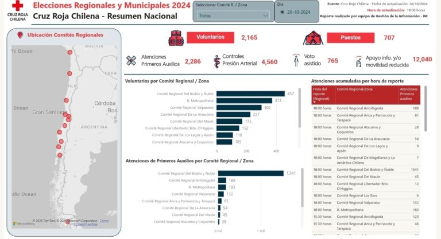Click the 15:30 Comité Regional Antofagasta row
This screenshot has width=441, height=239.
[x=366, y=217]
